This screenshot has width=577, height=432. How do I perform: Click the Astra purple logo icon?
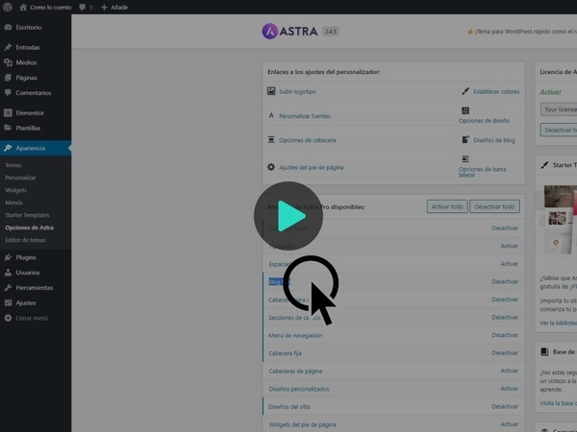pyautogui.click(x=269, y=32)
